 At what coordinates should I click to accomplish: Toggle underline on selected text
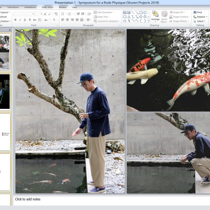pyautogui.click(x=25, y=20)
